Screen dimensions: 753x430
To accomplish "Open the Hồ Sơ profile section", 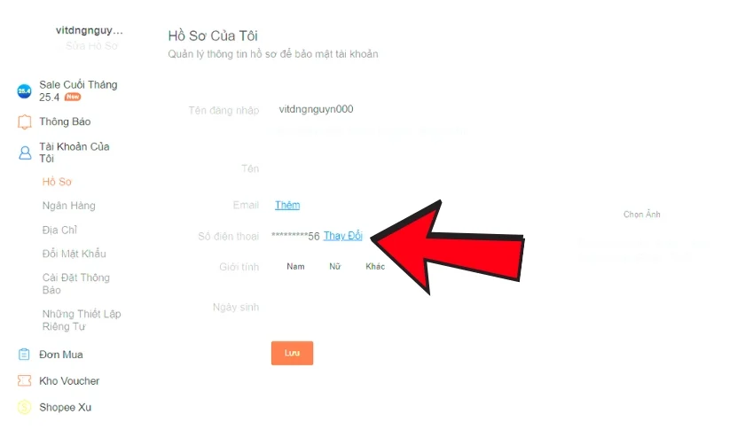I will point(57,182).
